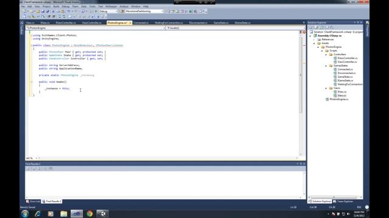
Task: Open the Awake() member navigation dropdown
Action: click(x=236, y=28)
